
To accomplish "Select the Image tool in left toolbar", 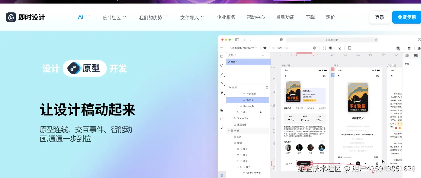I will pos(222,110).
